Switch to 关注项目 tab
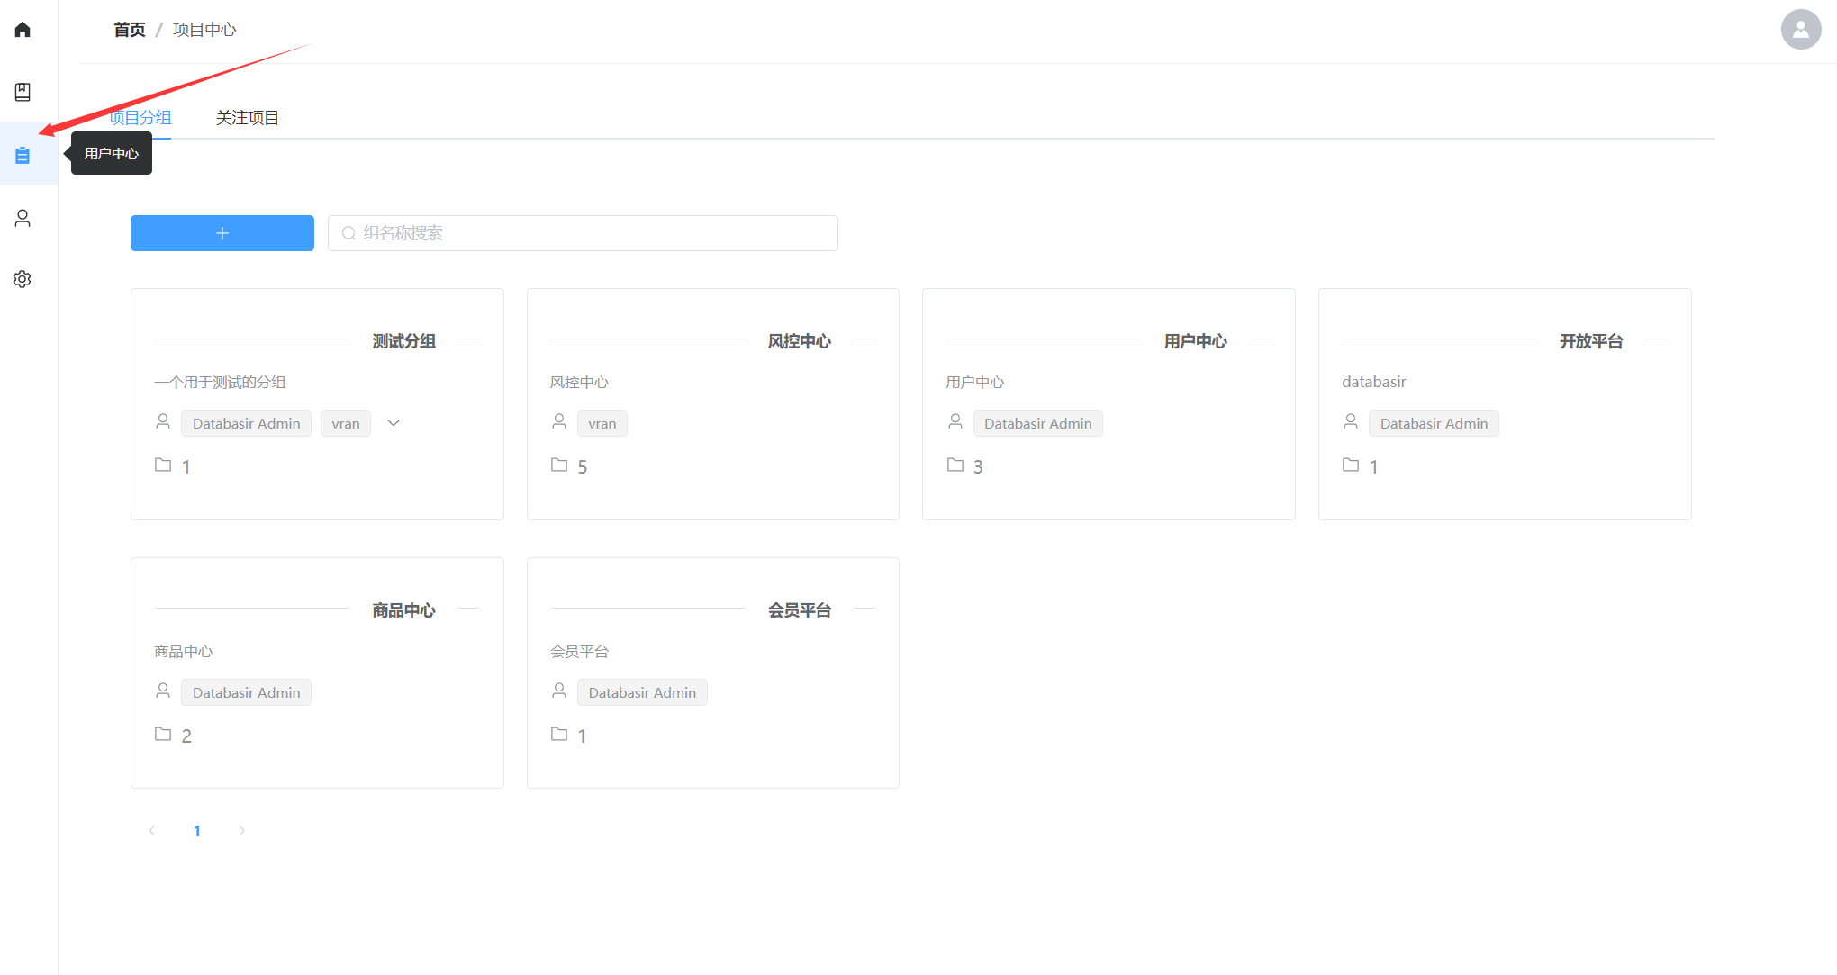Viewport: 1837px width, 975px height. [x=247, y=118]
